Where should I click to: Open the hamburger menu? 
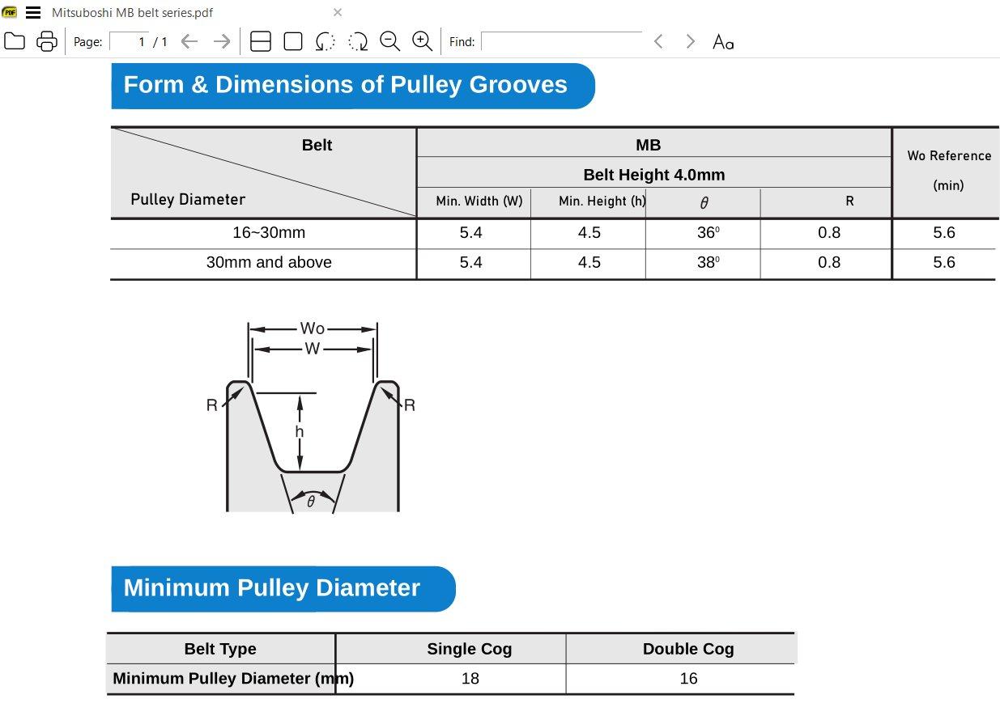[33, 12]
